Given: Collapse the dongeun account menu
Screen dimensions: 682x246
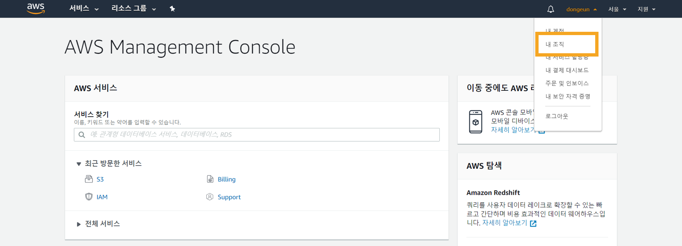Looking at the screenshot, I should click(582, 9).
